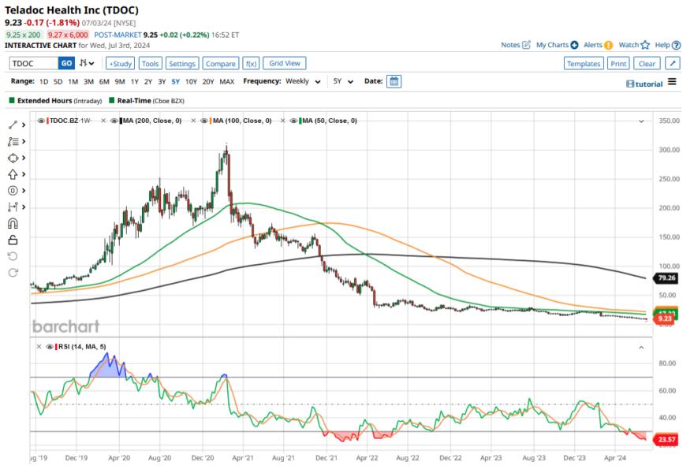Screen dimensions: 694x473
Task: Select the 1Y range
Action: click(135, 82)
